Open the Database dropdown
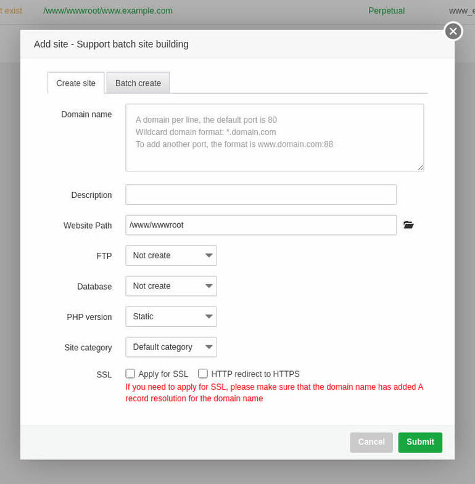475x484 pixels. pos(171,286)
